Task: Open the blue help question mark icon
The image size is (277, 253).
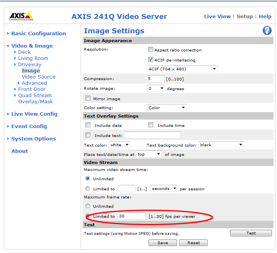Action: pos(267,31)
